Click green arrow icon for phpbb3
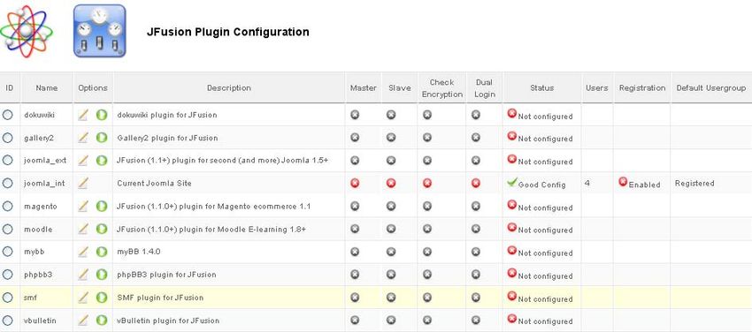The image size is (752, 332). point(101,275)
